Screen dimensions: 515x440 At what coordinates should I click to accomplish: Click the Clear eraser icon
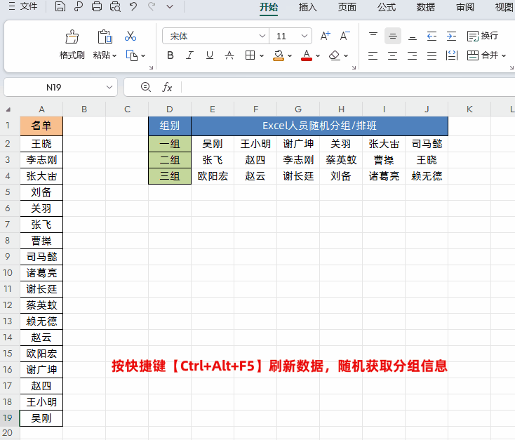pyautogui.click(x=335, y=55)
